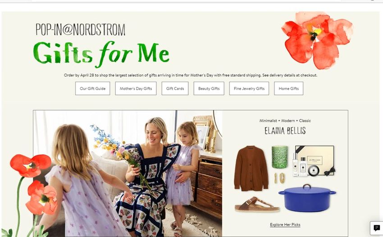The image size is (383, 237).
Task: Click the gold hoop earrings image
Action: tap(280, 178)
